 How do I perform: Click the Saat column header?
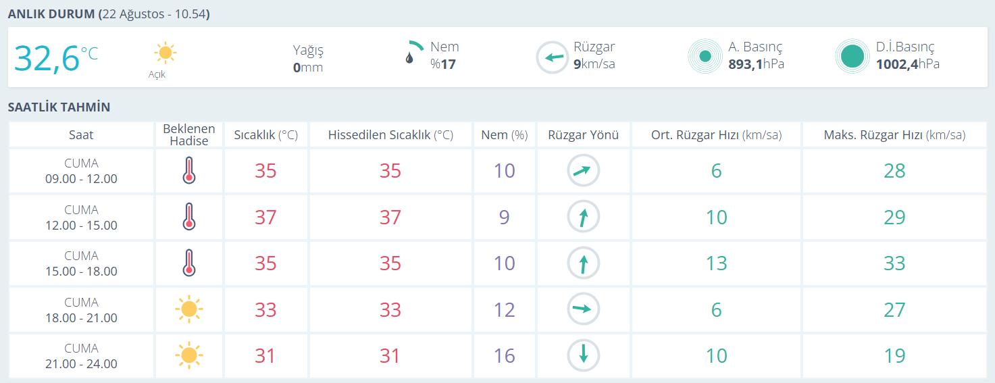(81, 134)
